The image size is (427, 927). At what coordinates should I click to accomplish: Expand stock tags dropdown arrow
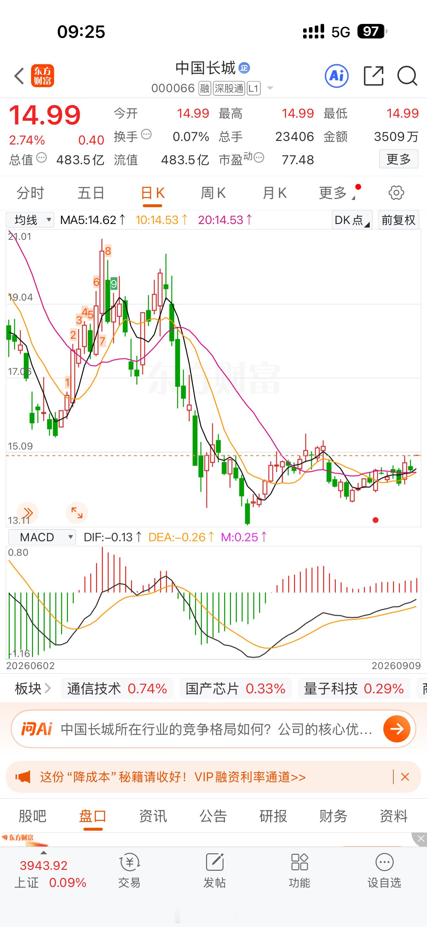tap(270, 88)
